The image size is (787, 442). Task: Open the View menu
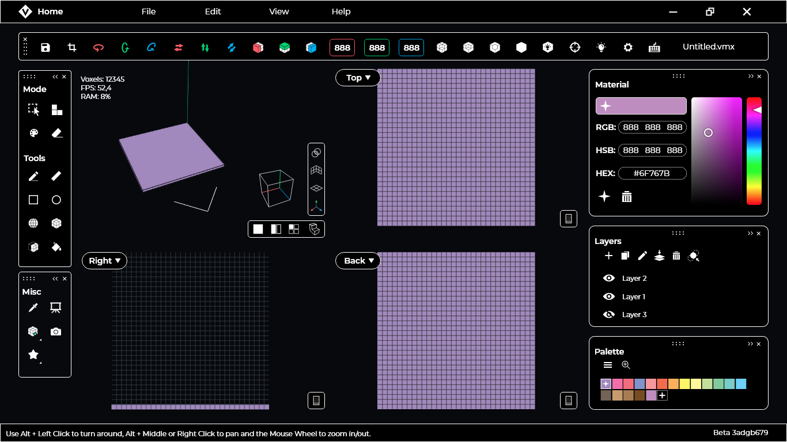[278, 11]
